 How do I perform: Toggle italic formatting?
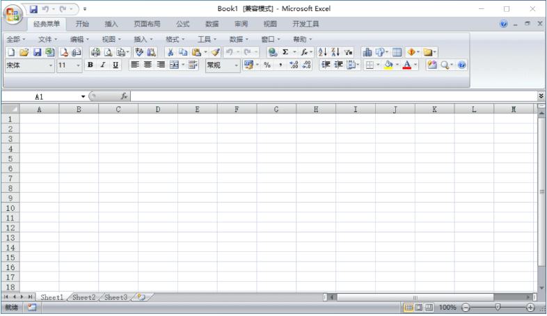[x=103, y=65]
